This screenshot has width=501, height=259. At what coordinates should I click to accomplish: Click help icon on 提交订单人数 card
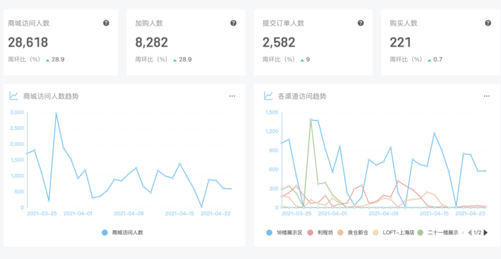[360, 23]
